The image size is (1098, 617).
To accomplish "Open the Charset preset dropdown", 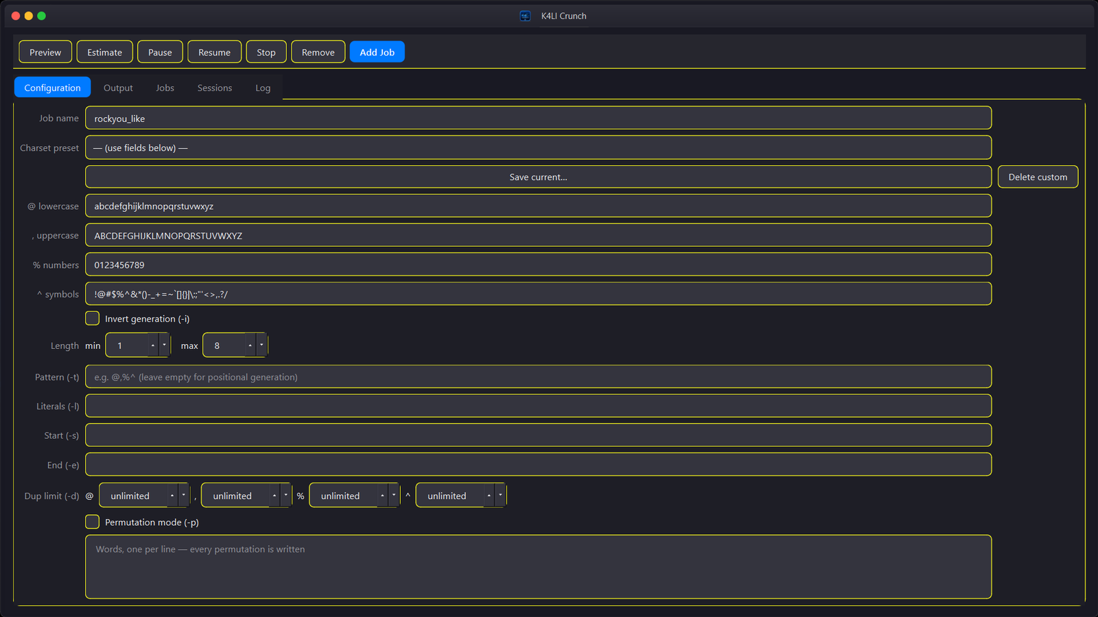I will [x=538, y=147].
